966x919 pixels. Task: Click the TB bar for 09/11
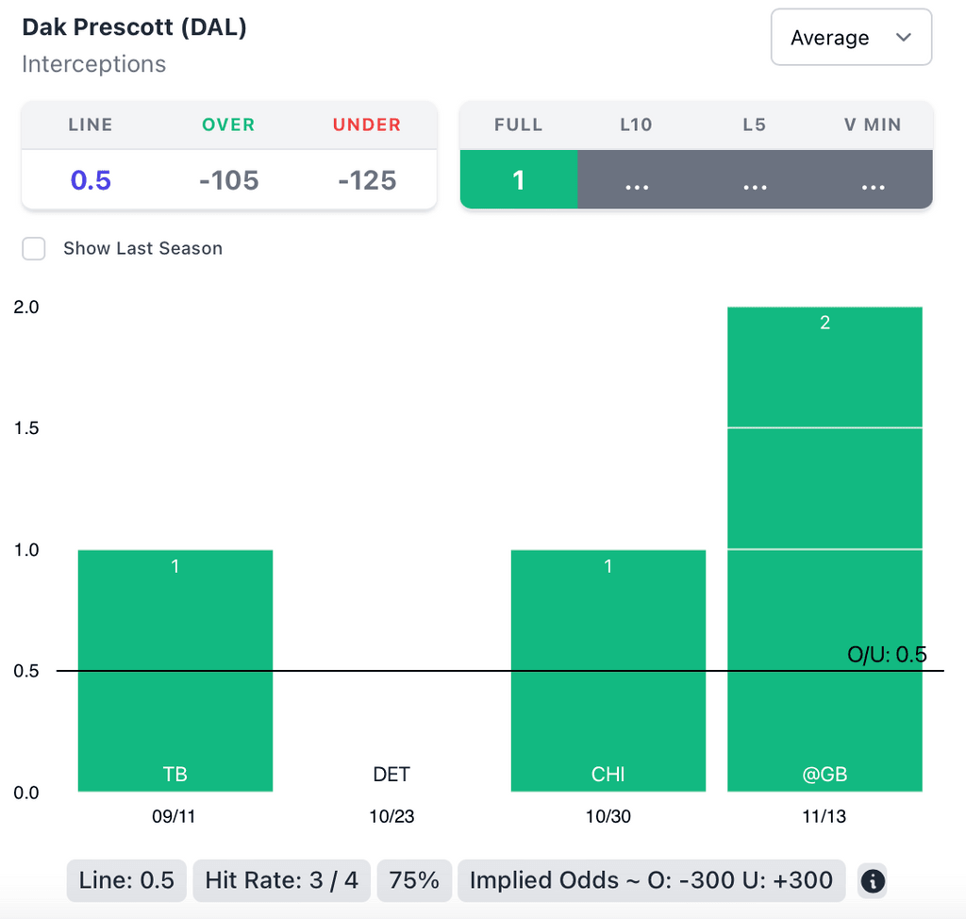point(175,670)
